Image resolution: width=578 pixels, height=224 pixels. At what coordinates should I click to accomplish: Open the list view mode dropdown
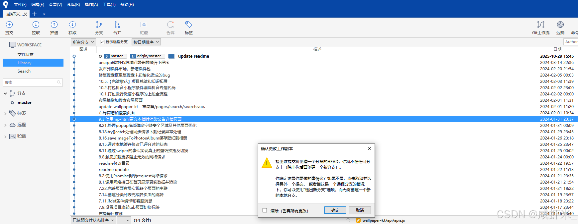coord(124,220)
